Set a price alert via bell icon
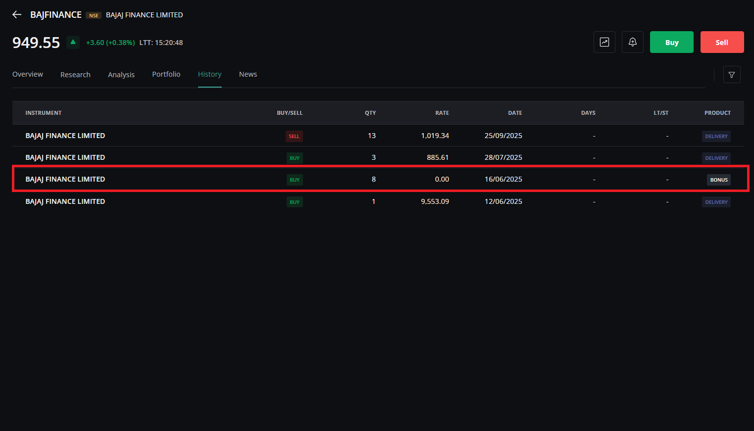Screen dimensions: 754x431 [x=632, y=42]
